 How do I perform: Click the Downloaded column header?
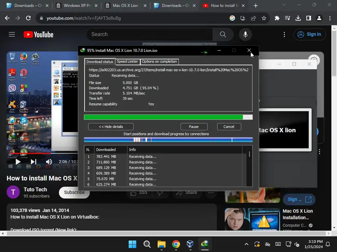pyautogui.click(x=111, y=150)
